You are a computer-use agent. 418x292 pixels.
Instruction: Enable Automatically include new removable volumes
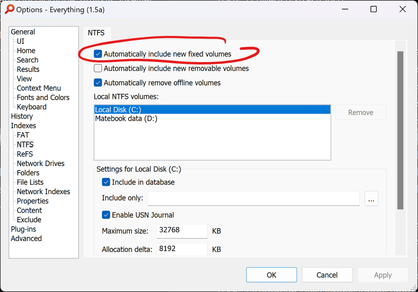pos(98,68)
